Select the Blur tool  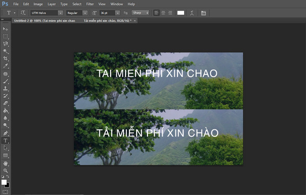pos(5,118)
